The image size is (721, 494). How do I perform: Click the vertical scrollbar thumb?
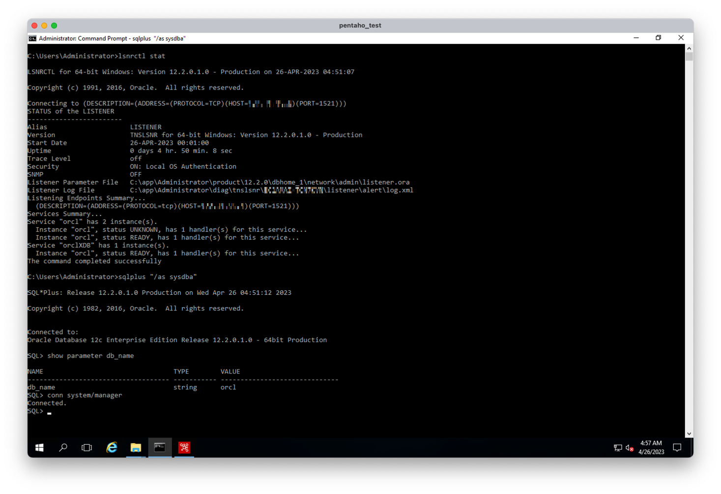(689, 57)
